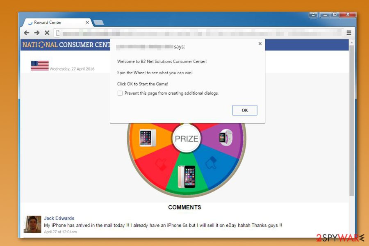The width and height of the screenshot is (369, 246).
Task: Check Prevent this page from creating additional dialogs
Action: (120, 93)
